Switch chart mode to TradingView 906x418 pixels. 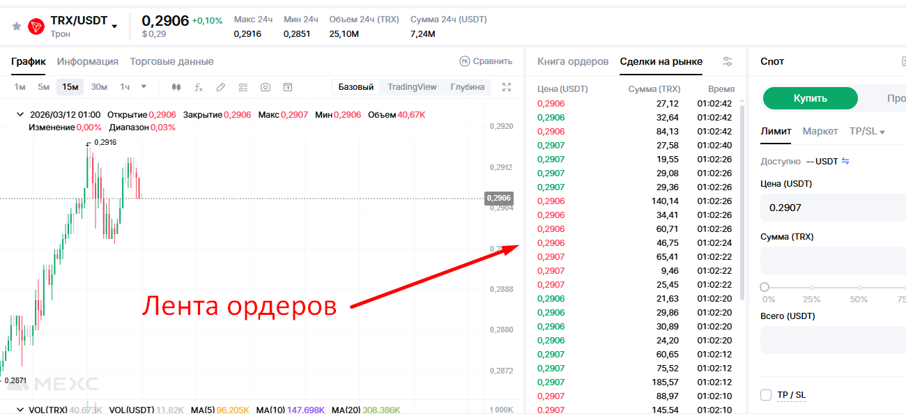coord(412,87)
